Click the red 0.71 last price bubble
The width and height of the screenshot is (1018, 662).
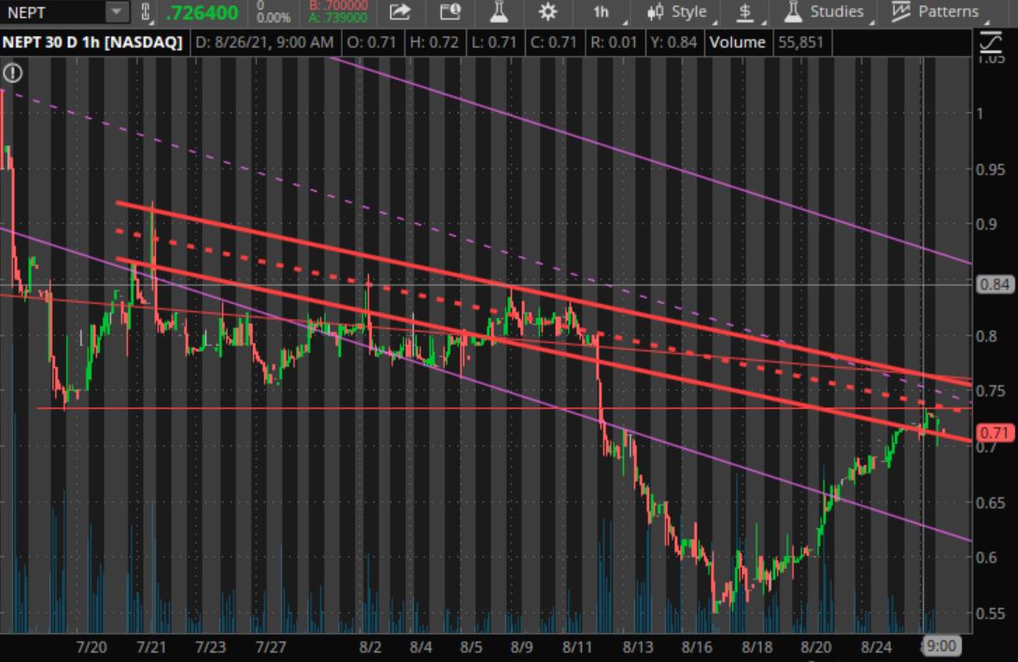coord(994,433)
